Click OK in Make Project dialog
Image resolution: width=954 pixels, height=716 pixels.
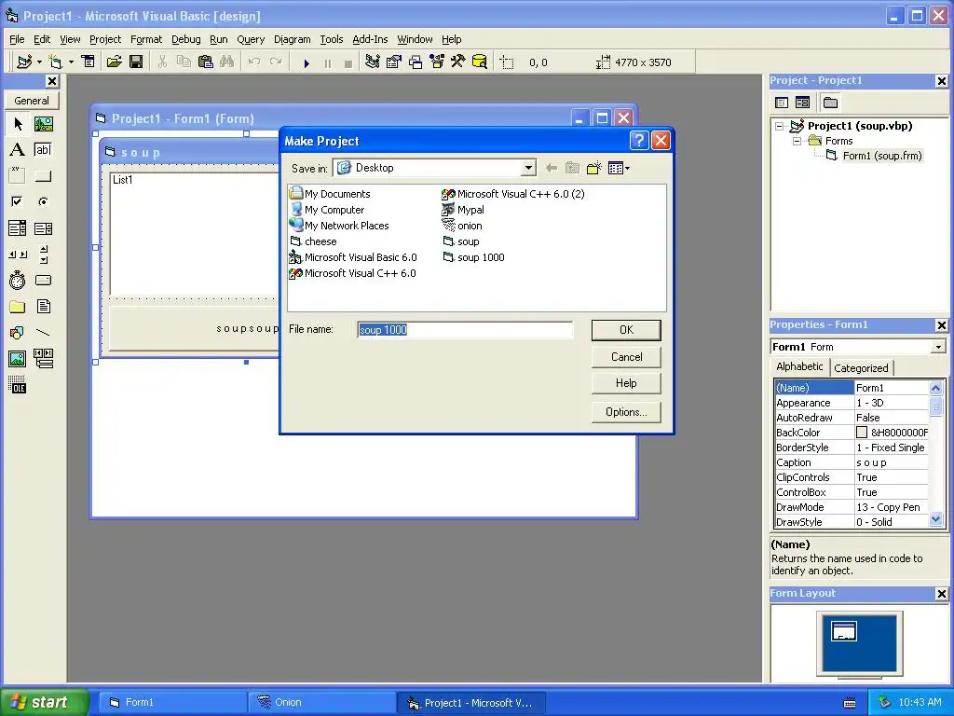coord(626,330)
